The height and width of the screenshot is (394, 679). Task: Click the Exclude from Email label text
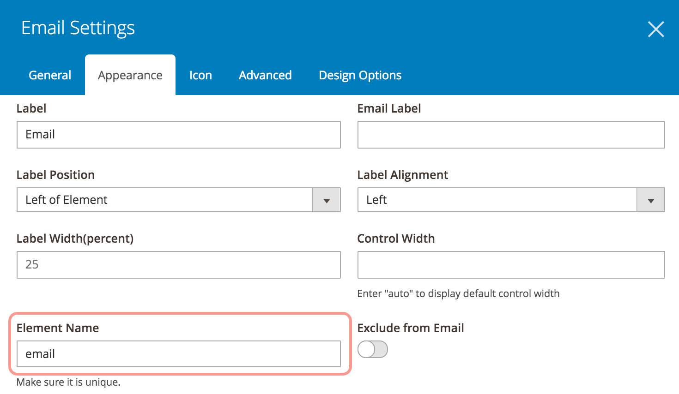(411, 328)
